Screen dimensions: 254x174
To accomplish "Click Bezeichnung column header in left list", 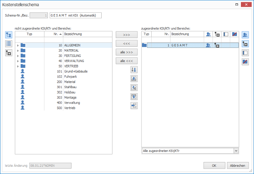I will click(x=88, y=34).
